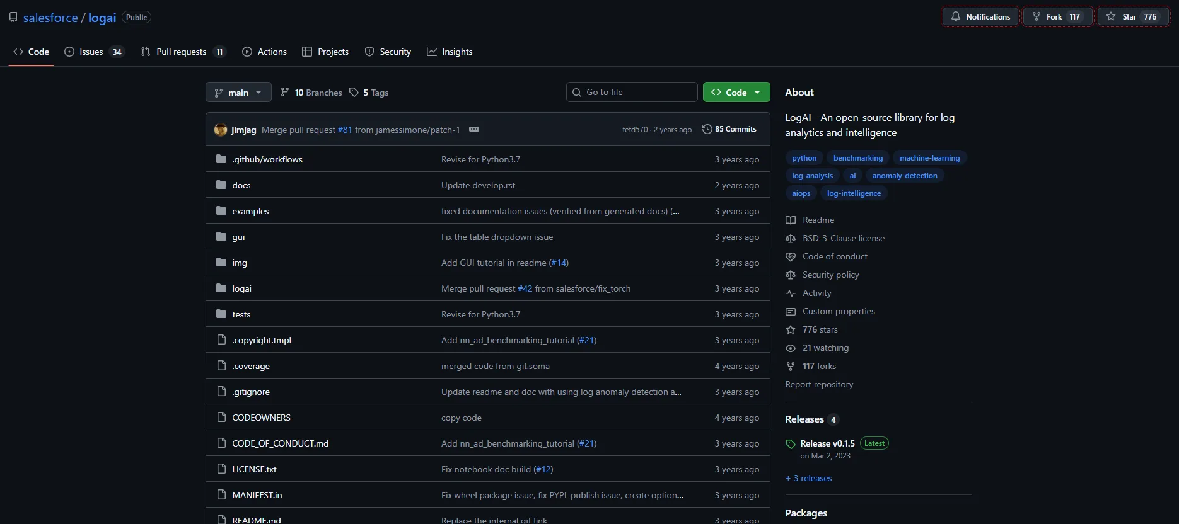Click the docs folder icon
The width and height of the screenshot is (1179, 524).
(221, 185)
